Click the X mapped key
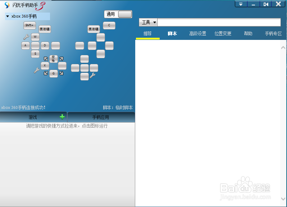287x207 pixels. pyautogui.click(x=45, y=66)
